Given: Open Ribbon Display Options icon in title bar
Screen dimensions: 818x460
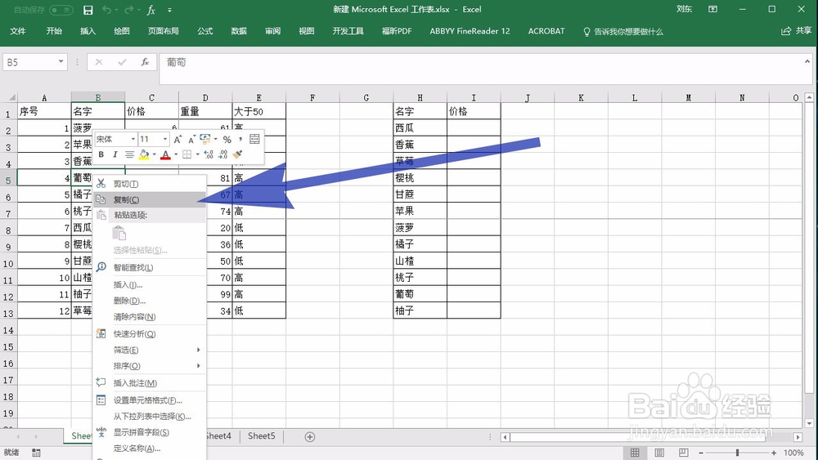Looking at the screenshot, I should [712, 9].
